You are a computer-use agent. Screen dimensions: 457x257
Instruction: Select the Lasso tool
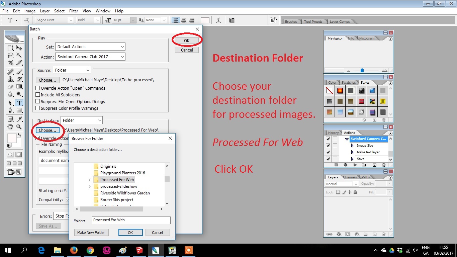(10, 55)
